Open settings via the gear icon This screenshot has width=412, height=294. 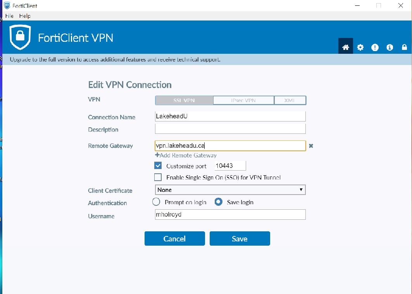point(360,47)
